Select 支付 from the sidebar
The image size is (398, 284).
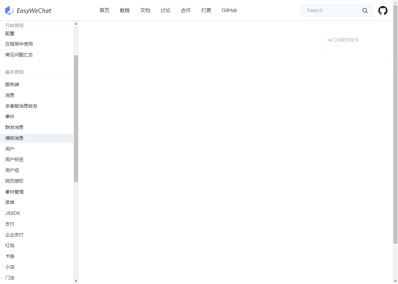click(10, 224)
